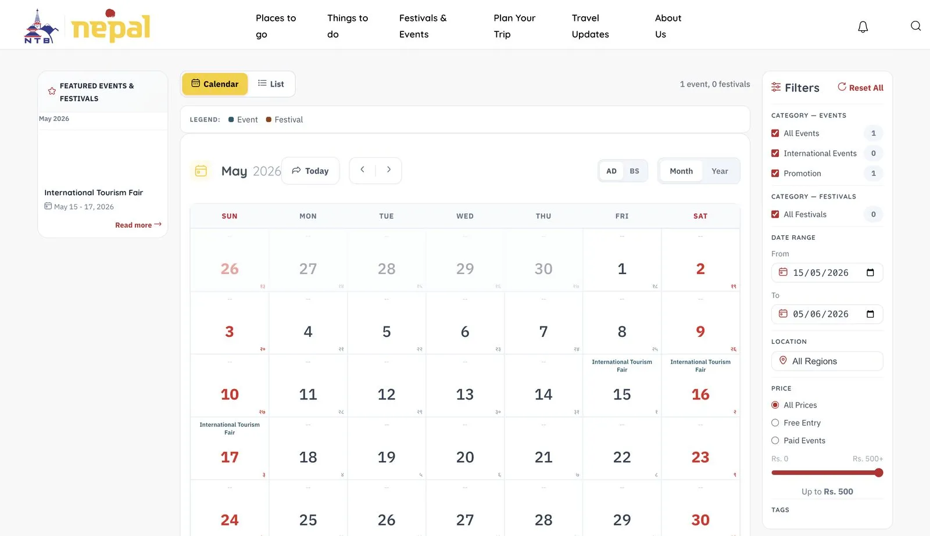Open International Tourism Fair on May 15
930x536 pixels.
(x=622, y=366)
